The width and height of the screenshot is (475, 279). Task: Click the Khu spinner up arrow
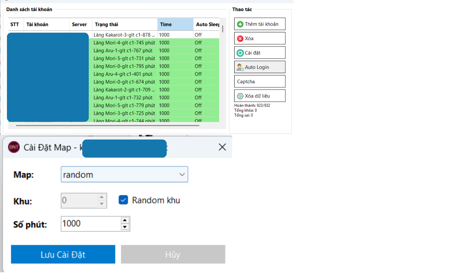[x=101, y=197]
